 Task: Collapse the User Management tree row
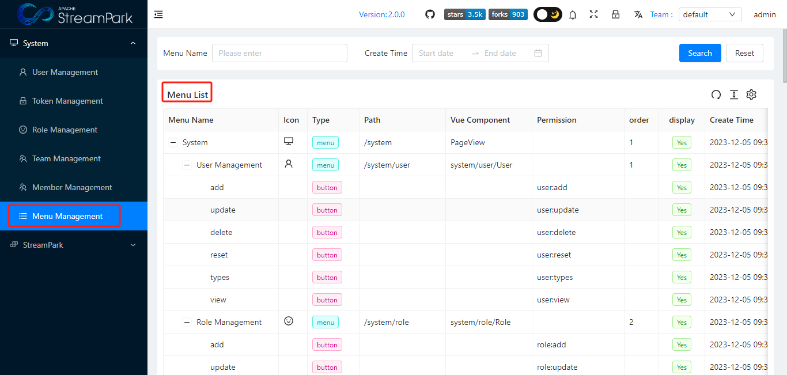187,165
